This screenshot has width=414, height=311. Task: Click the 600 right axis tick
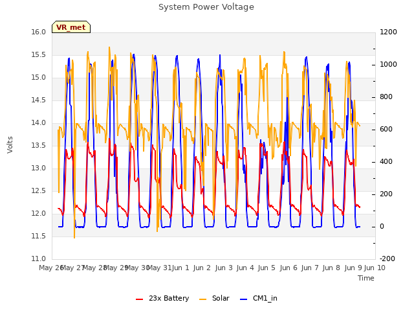click(386, 130)
